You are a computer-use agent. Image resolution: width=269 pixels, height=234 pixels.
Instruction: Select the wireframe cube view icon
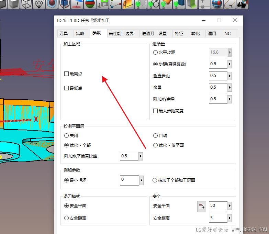(26, 4)
